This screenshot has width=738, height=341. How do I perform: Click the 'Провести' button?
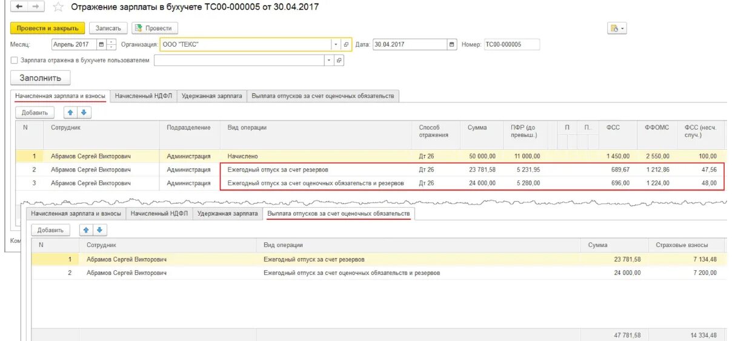pos(155,28)
